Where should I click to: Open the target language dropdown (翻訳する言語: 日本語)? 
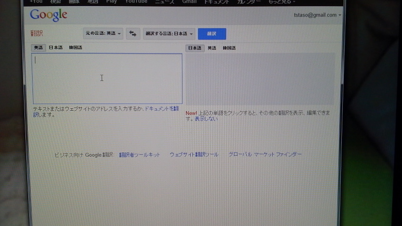169,33
